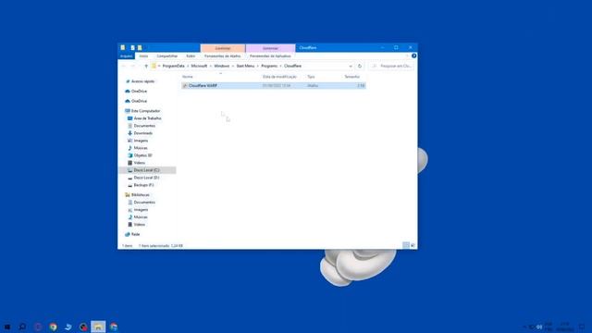Open the Ferramentas de Aplicativo tab
The width and height of the screenshot is (592, 333).
(x=270, y=55)
